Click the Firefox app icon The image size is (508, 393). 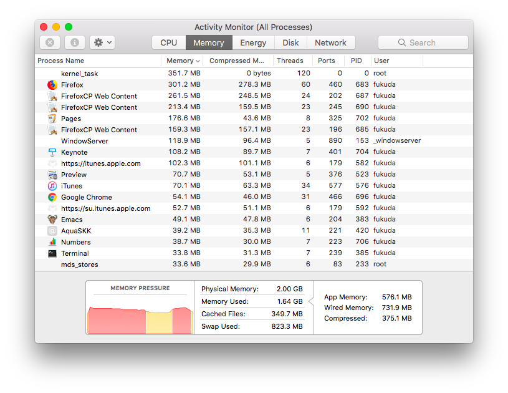coord(52,85)
